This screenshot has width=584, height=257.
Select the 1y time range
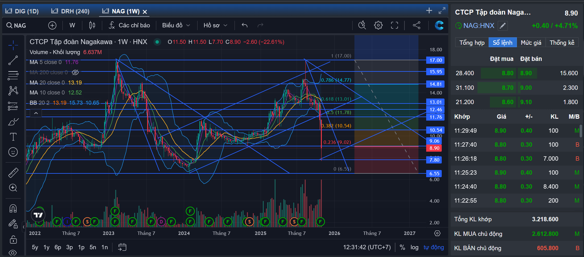47,247
